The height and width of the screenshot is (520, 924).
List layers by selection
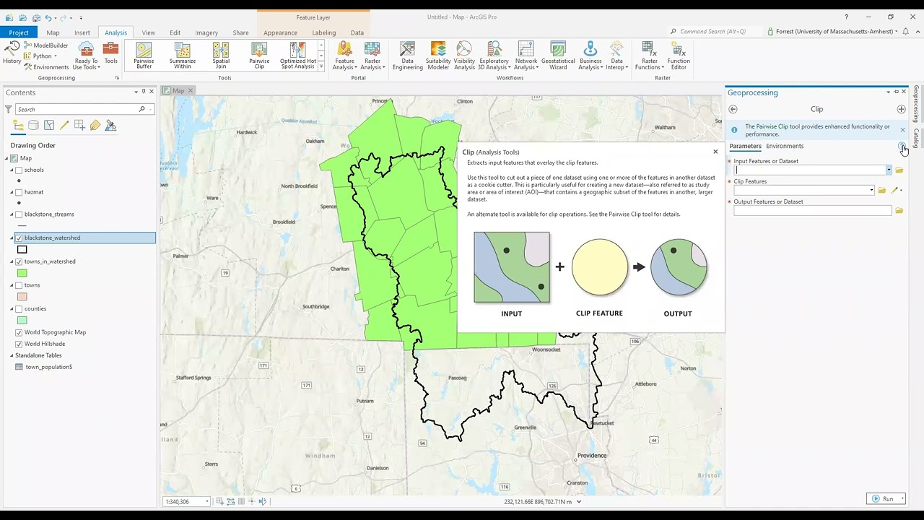tap(49, 126)
